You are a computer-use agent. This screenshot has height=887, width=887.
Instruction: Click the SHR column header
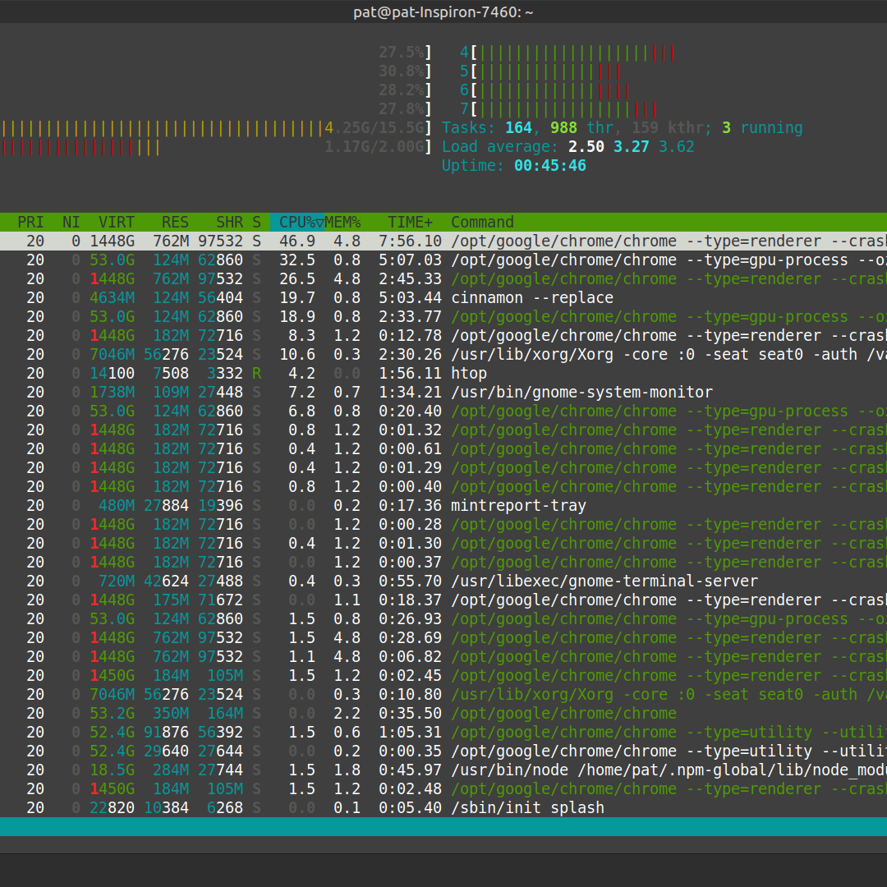[x=229, y=223]
